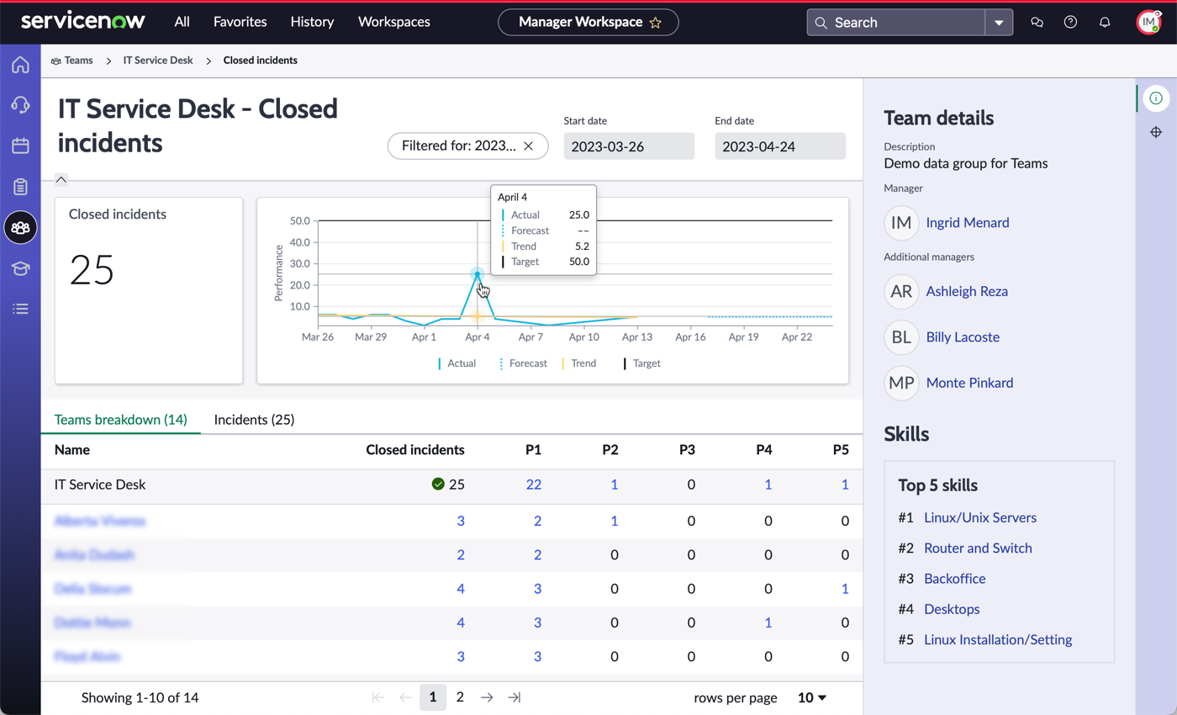The width and height of the screenshot is (1177, 715).
Task: Open the graduation cap learning icon
Action: [20, 268]
